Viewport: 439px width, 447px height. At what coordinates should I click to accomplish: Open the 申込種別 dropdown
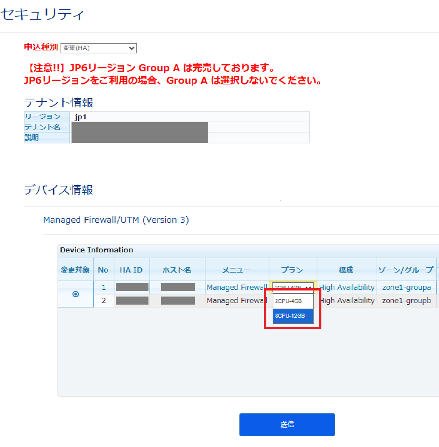click(99, 48)
